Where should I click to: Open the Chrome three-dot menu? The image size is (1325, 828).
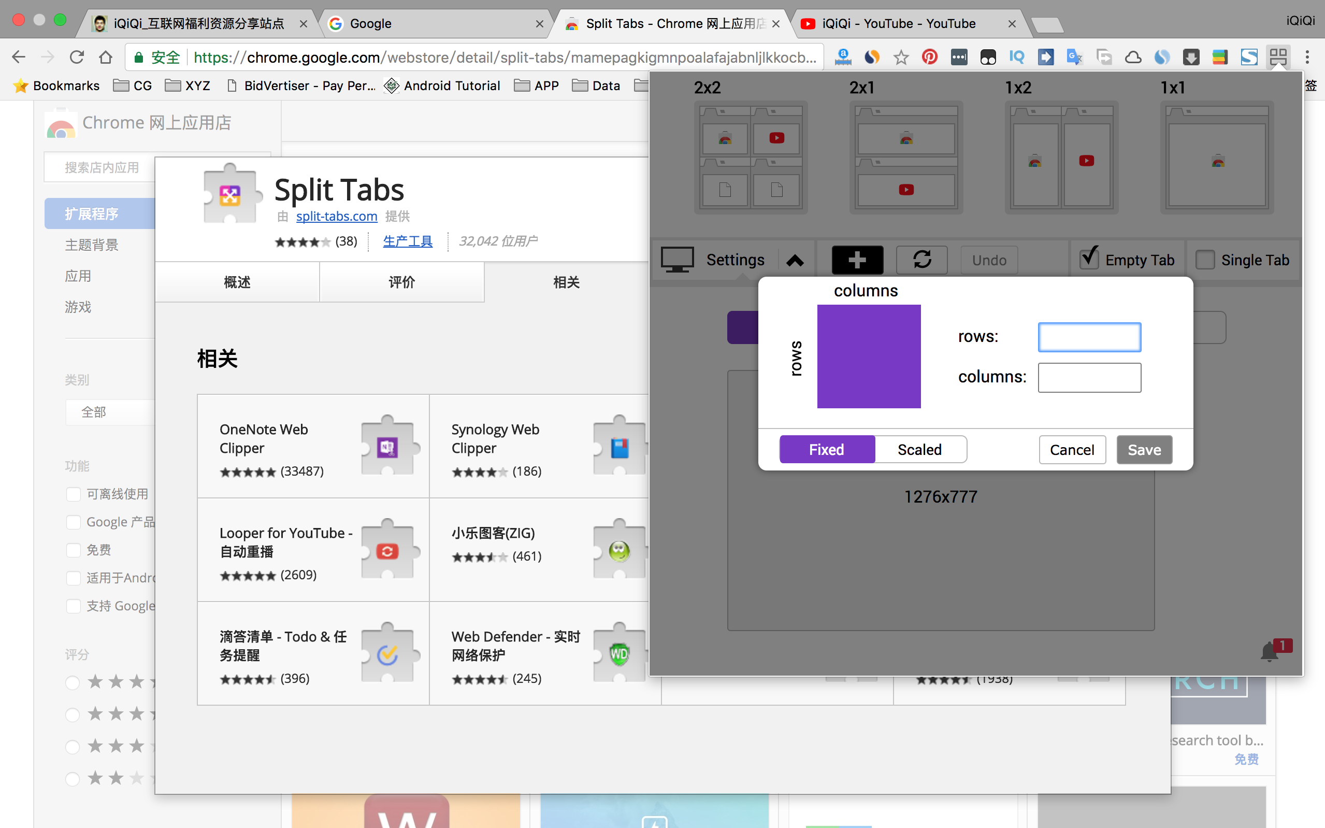click(x=1307, y=57)
